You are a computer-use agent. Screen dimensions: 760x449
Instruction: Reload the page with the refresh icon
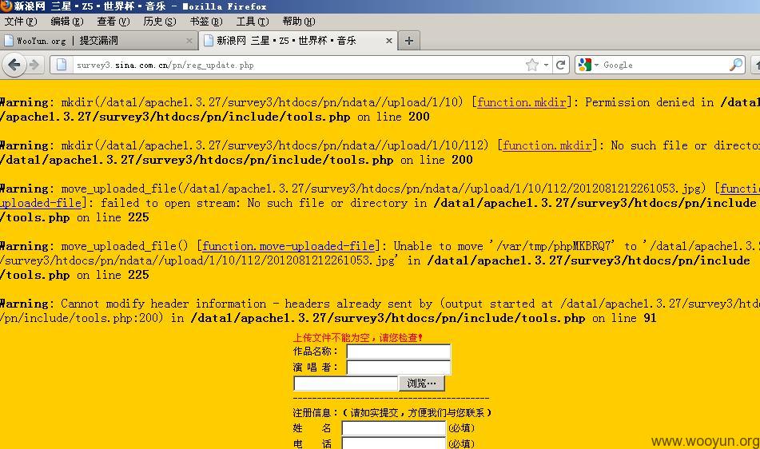tap(561, 65)
